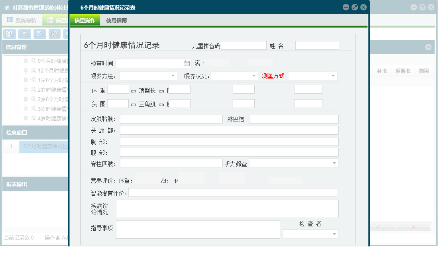This screenshot has width=438, height=273.
Task: Expand the 2岁时健康情 tree node
Action: (26, 89)
